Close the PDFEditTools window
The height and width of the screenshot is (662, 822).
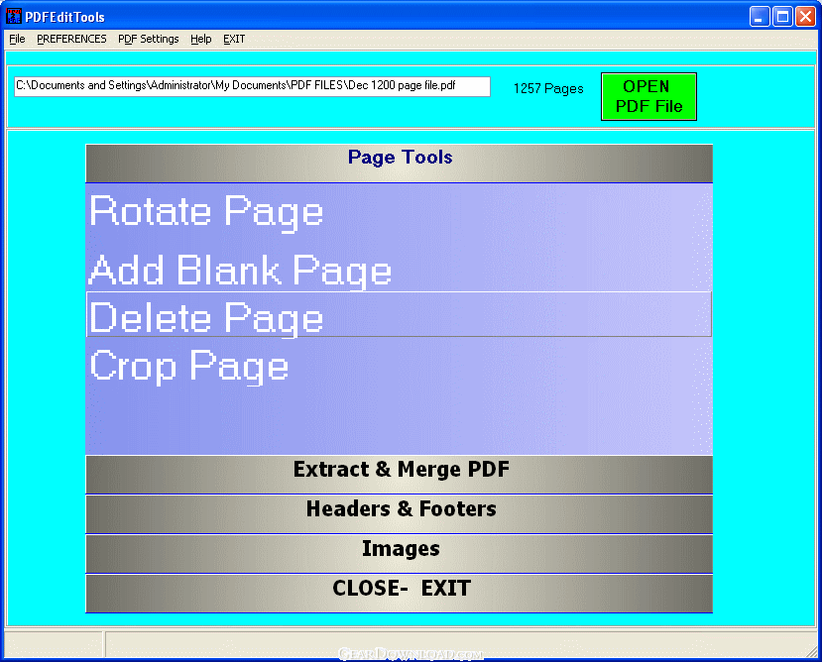point(806,17)
